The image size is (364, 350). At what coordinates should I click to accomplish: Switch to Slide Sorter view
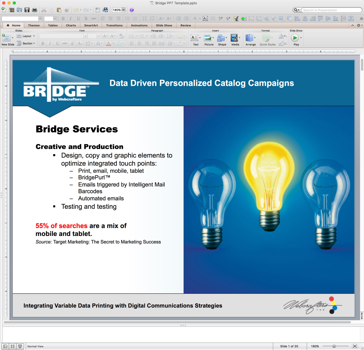12,346
